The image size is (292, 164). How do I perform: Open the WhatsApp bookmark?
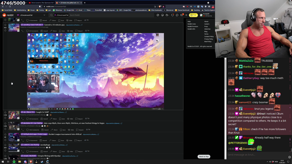(57, 10)
